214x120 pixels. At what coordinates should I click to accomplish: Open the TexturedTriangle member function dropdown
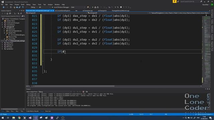[180, 13]
